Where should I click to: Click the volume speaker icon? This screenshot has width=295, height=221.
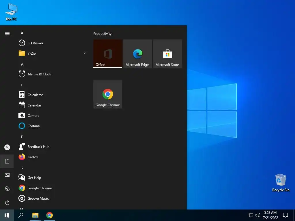258,215
